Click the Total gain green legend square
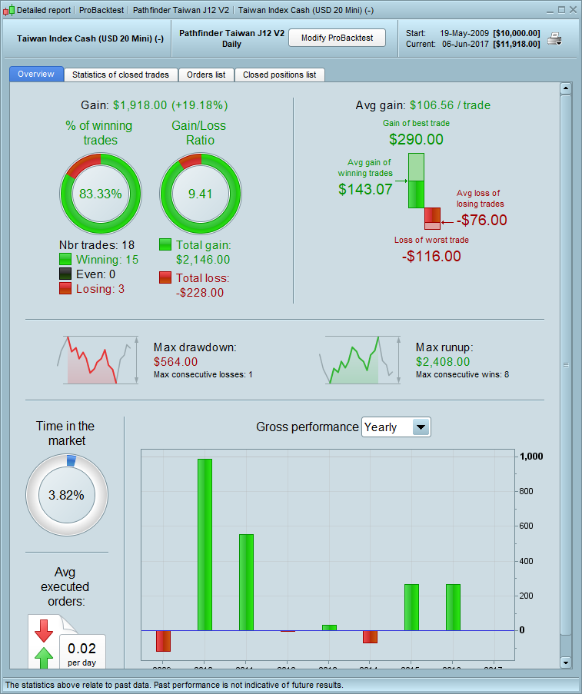The width and height of the screenshot is (582, 694). (x=165, y=244)
